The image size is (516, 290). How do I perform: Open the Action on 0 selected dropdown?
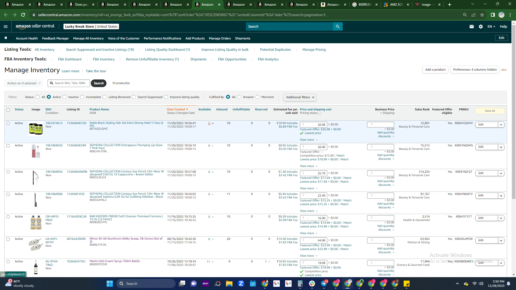click(x=24, y=83)
